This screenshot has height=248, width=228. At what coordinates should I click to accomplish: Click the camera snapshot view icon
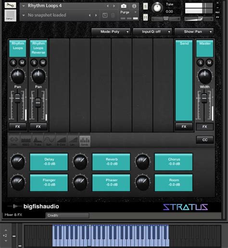[124, 6]
